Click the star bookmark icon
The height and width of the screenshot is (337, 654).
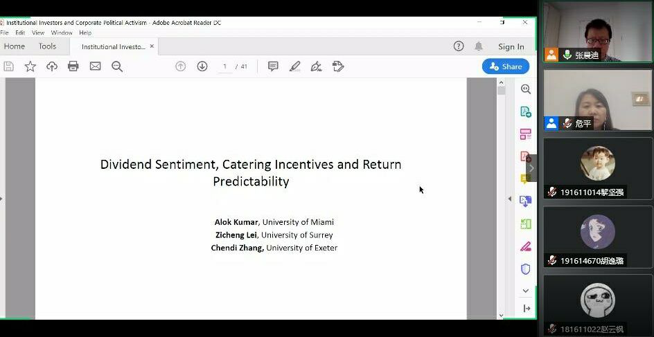click(x=30, y=66)
